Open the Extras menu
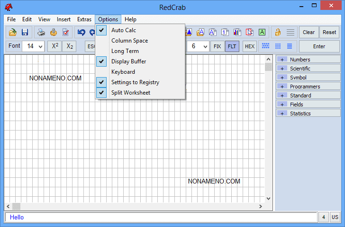345x227 pixels. [x=84, y=19]
